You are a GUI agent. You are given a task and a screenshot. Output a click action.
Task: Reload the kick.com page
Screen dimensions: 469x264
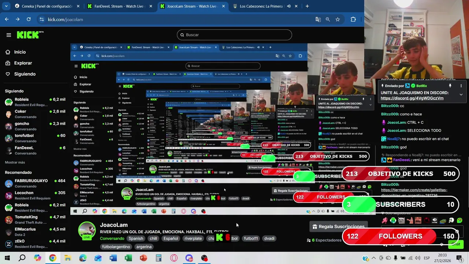[x=29, y=19]
